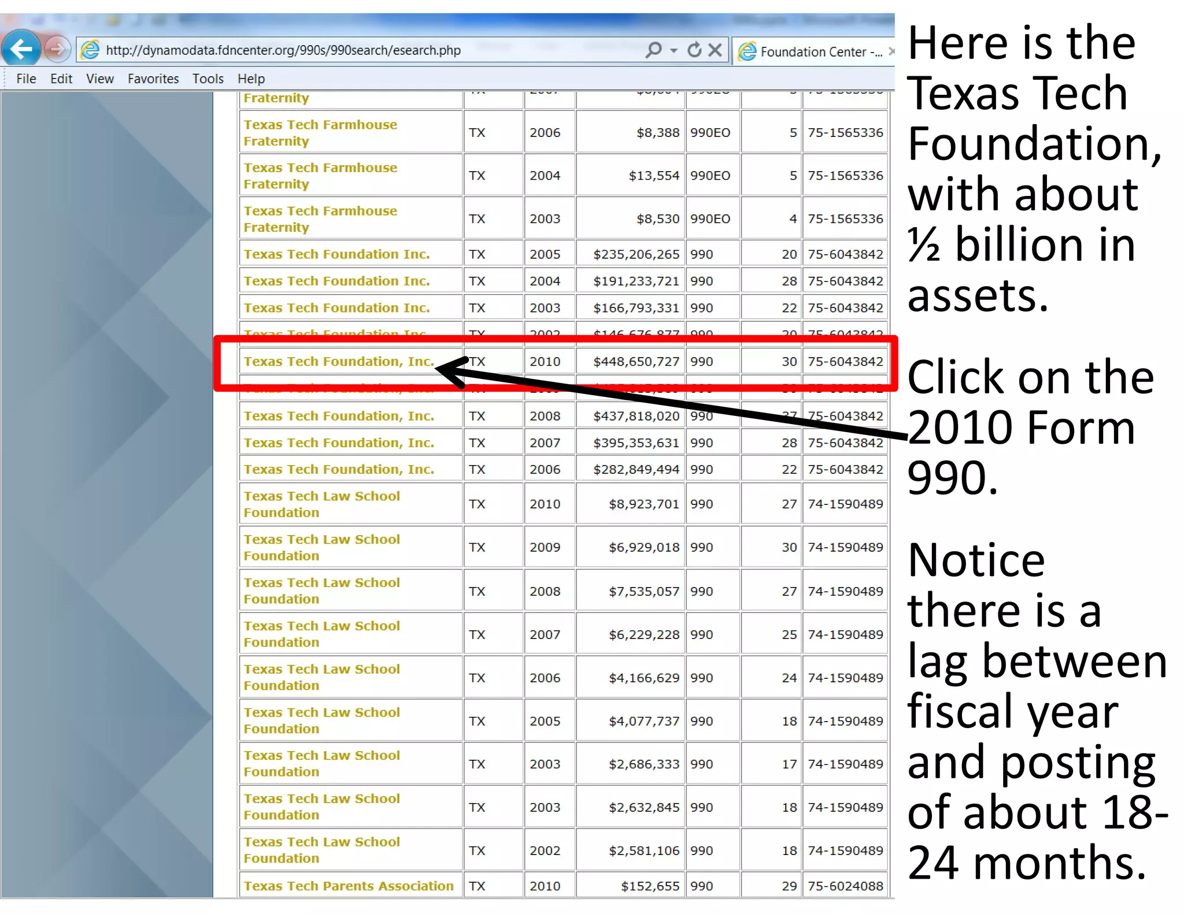Click the $2,632,845 assets value

(643, 808)
